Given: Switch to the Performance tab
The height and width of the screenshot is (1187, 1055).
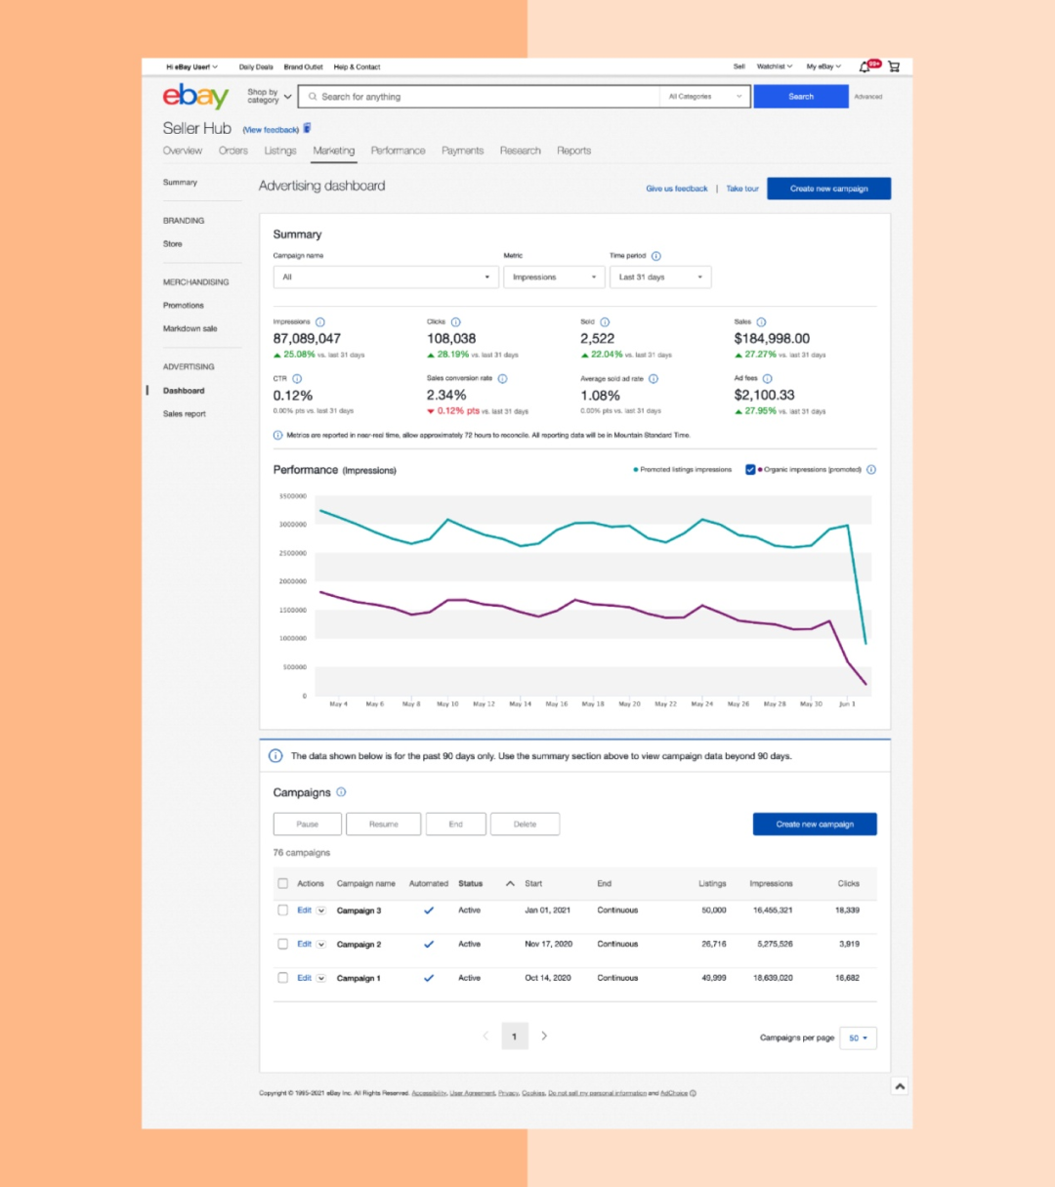Looking at the screenshot, I should [398, 150].
